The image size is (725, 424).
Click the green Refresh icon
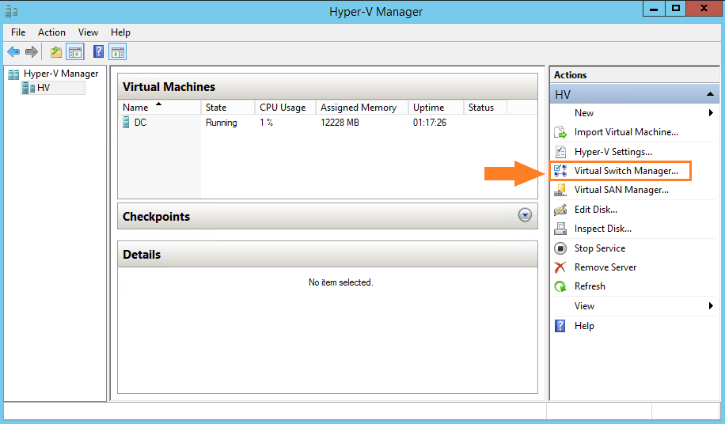coord(560,286)
